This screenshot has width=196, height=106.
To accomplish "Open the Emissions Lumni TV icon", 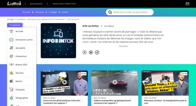I will point(11,40).
